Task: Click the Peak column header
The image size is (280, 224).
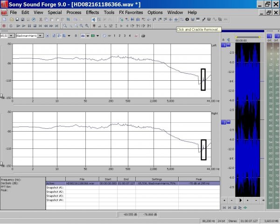Action: [199, 179]
